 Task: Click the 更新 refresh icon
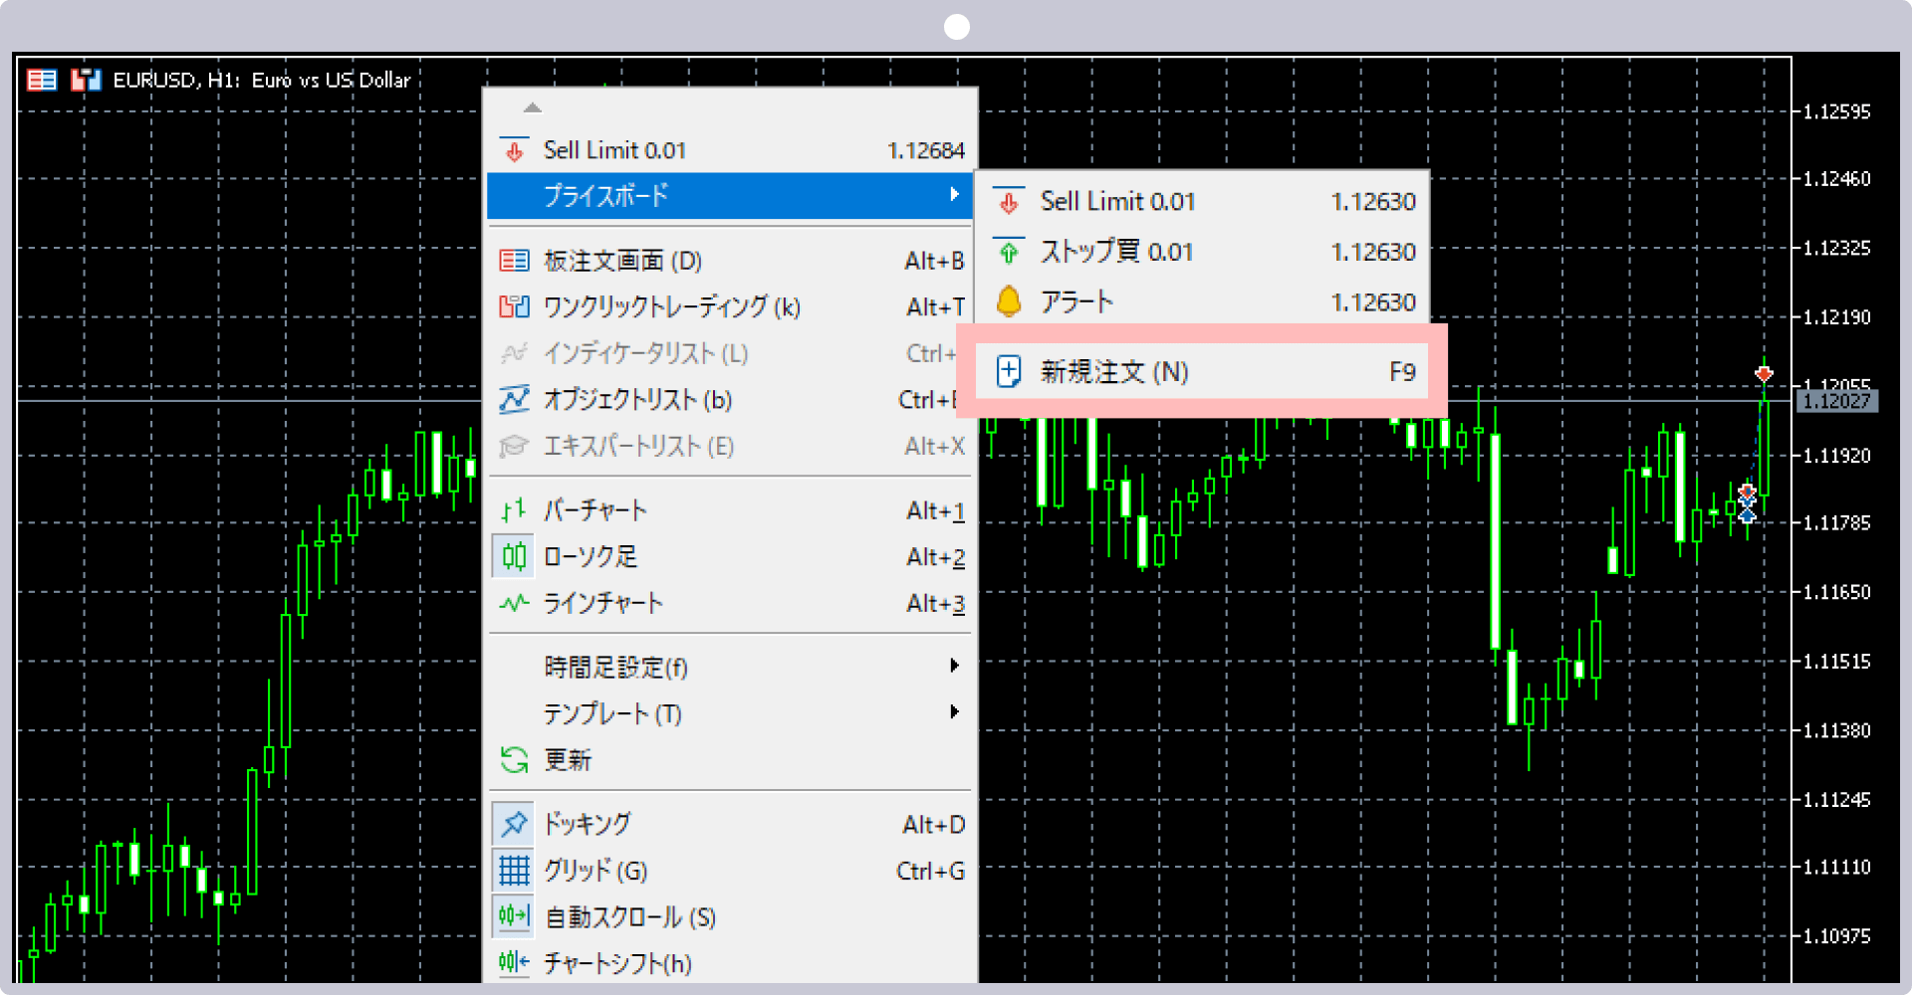pos(514,760)
